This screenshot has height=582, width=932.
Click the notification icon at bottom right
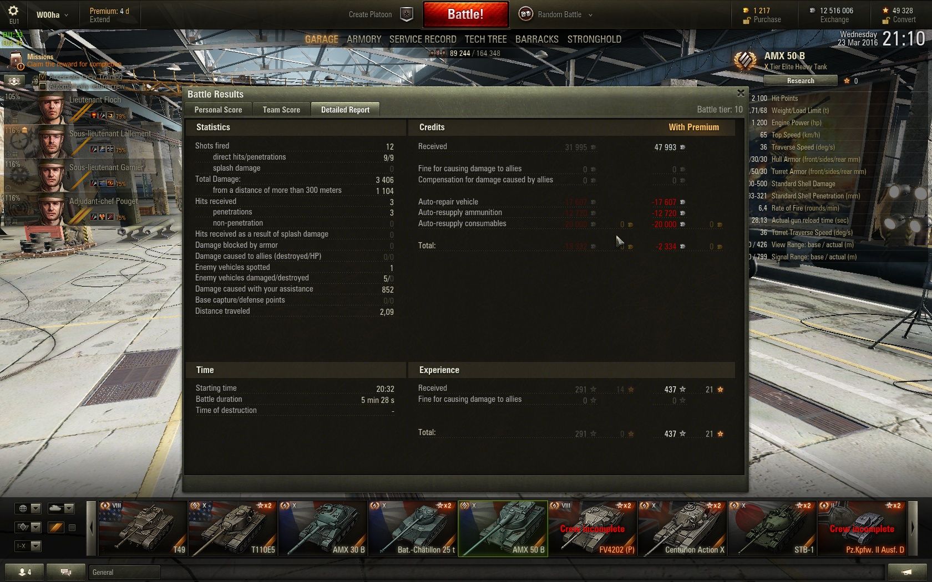[906, 571]
